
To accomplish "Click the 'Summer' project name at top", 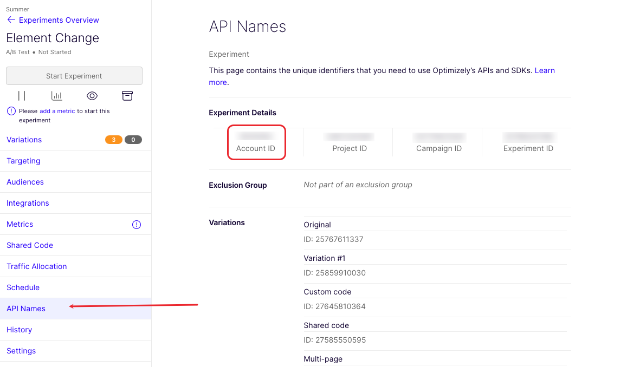I will [x=17, y=9].
